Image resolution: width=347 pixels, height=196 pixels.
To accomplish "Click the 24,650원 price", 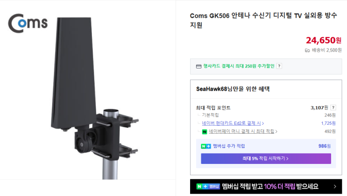I will (x=324, y=40).
